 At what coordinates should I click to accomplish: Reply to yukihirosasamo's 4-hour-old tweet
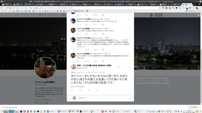pos(78,61)
